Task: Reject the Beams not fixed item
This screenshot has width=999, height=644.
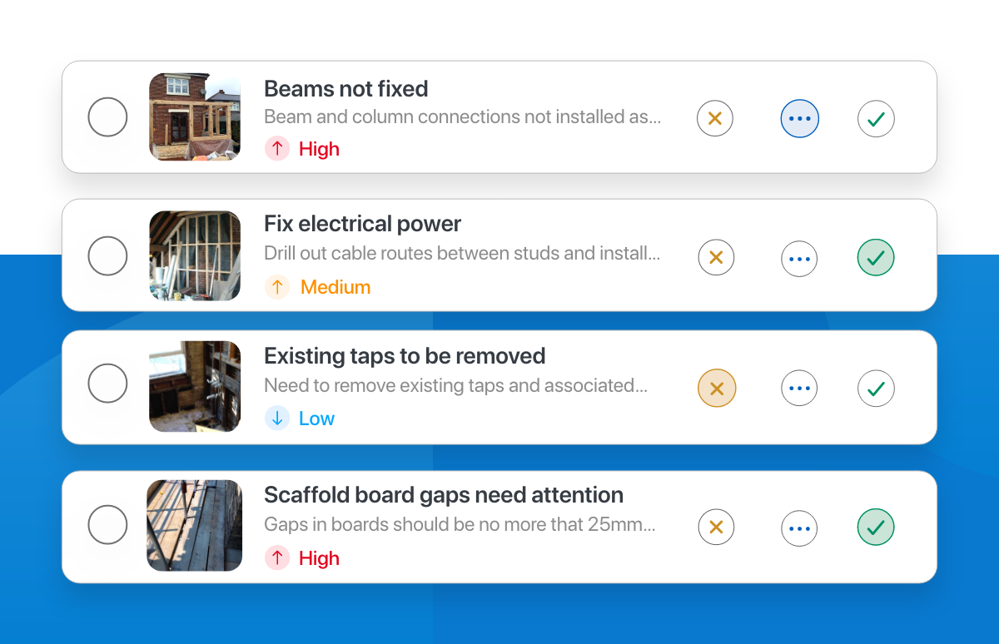Action: [715, 118]
